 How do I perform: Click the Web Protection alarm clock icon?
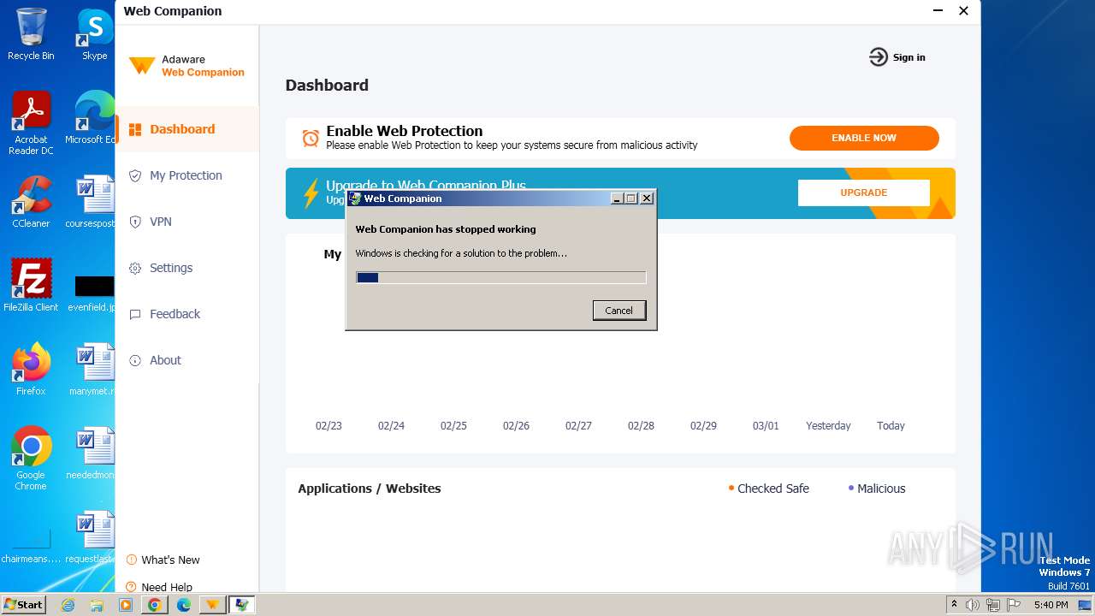click(x=311, y=138)
